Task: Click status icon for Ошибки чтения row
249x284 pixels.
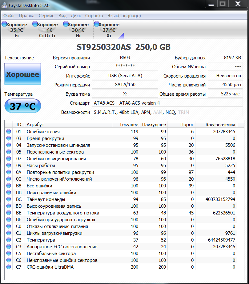Action: pyautogui.click(x=9, y=131)
